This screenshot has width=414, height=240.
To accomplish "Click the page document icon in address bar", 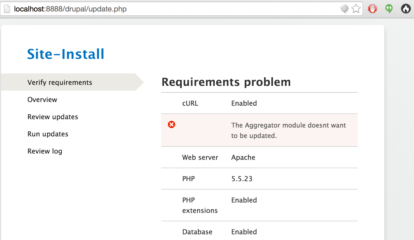I will click(x=7, y=9).
